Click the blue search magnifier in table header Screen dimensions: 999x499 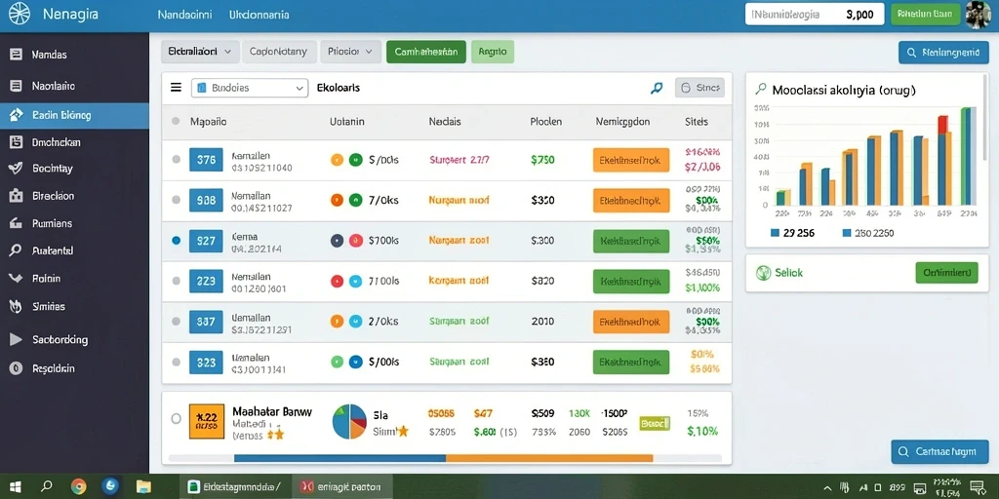click(x=657, y=88)
